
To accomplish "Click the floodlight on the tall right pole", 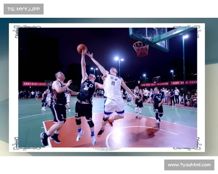I will point(186,37).
